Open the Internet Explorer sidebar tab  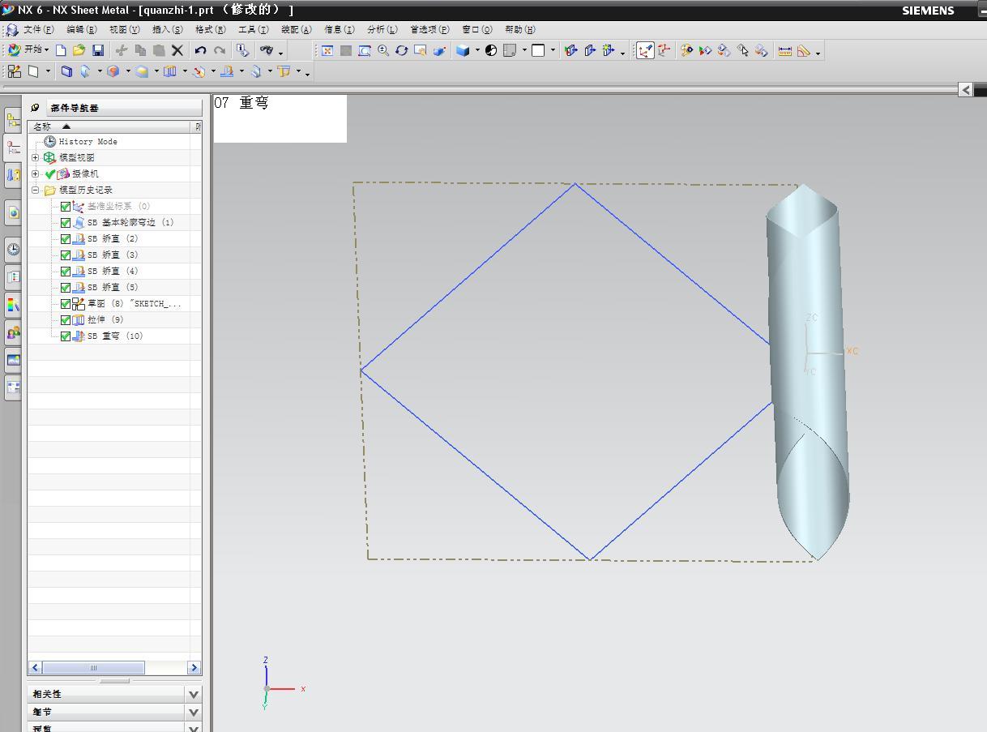[x=13, y=212]
